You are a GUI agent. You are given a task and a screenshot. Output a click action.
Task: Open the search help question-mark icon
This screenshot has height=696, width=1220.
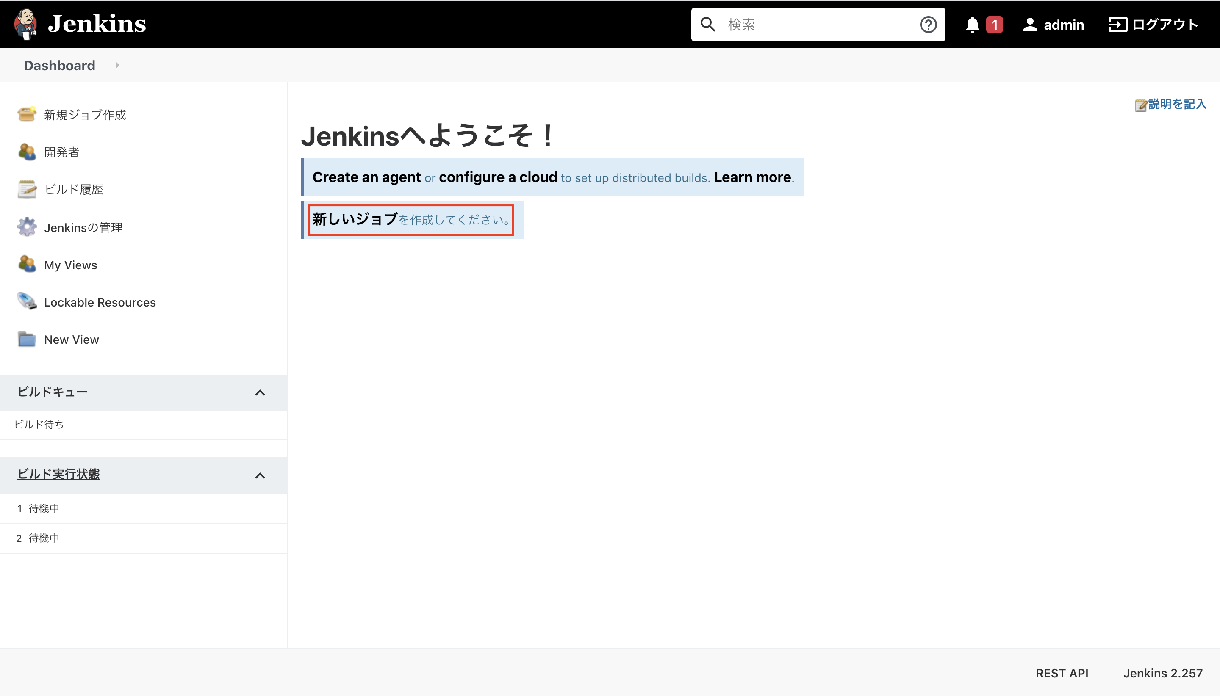[928, 25]
